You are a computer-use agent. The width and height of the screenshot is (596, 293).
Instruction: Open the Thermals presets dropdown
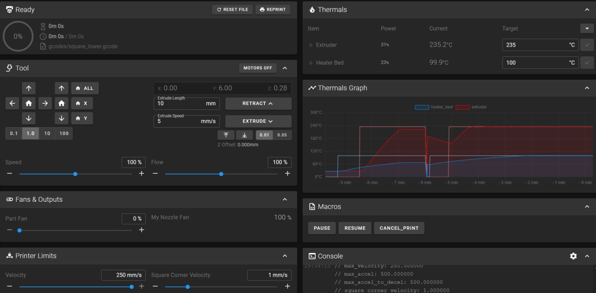pyautogui.click(x=587, y=28)
